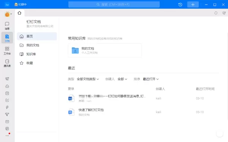Click the round icon left of the edit icon in the tab bar
This screenshot has width=228, height=142.
click(x=216, y=13)
